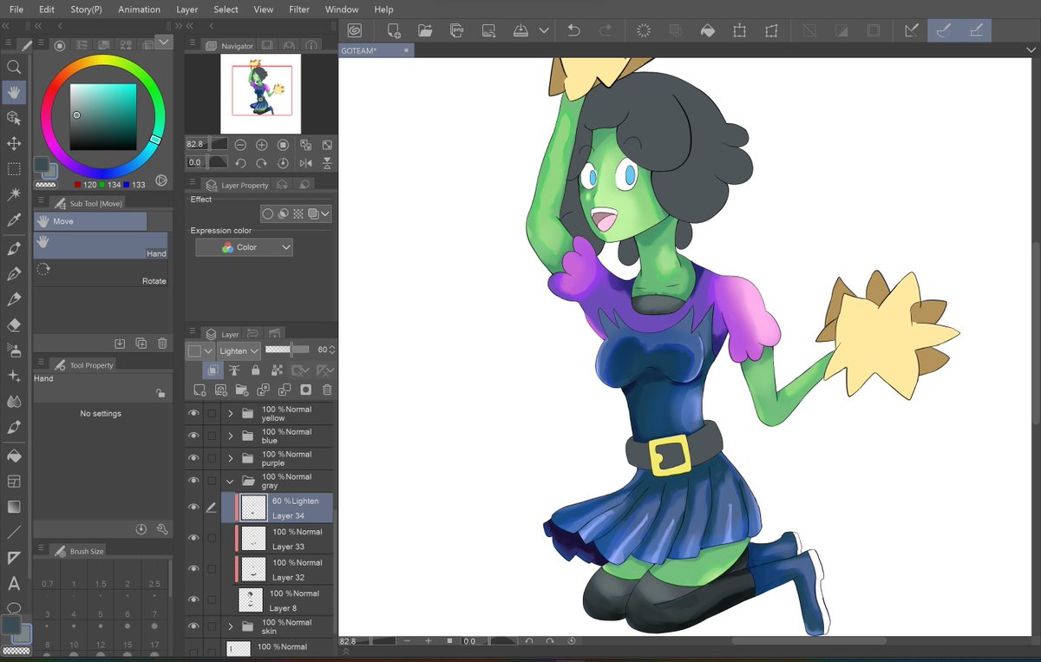Click the Undo arrow in command bar
The width and height of the screenshot is (1041, 662).
click(x=573, y=30)
